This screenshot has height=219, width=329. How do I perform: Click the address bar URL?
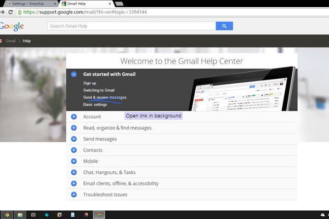pos(85,12)
